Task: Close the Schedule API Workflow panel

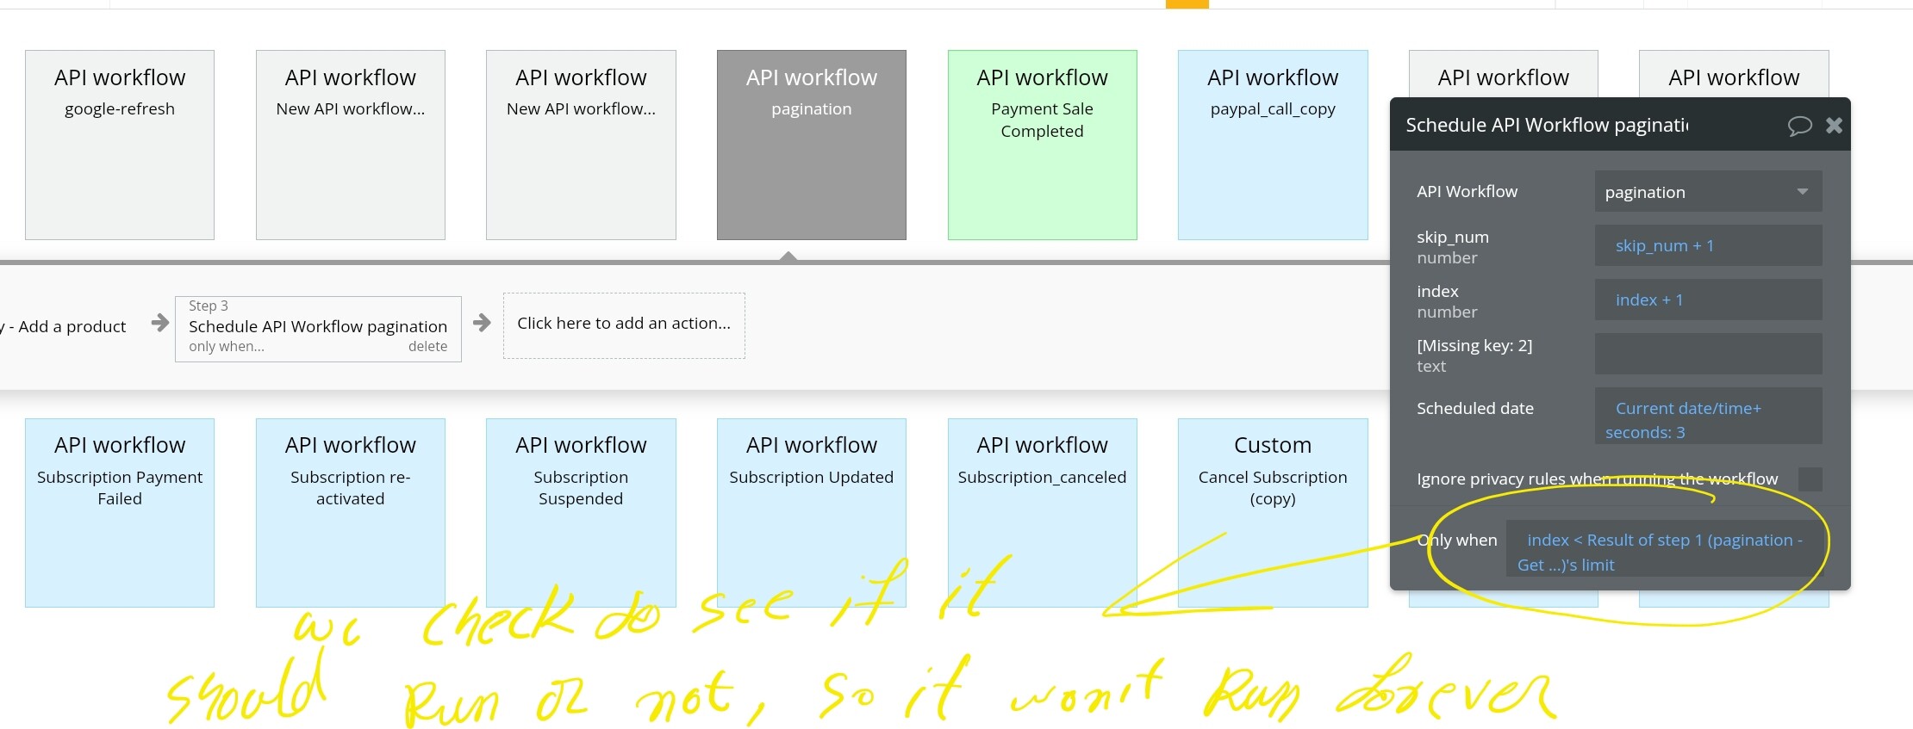Action: tap(1835, 126)
